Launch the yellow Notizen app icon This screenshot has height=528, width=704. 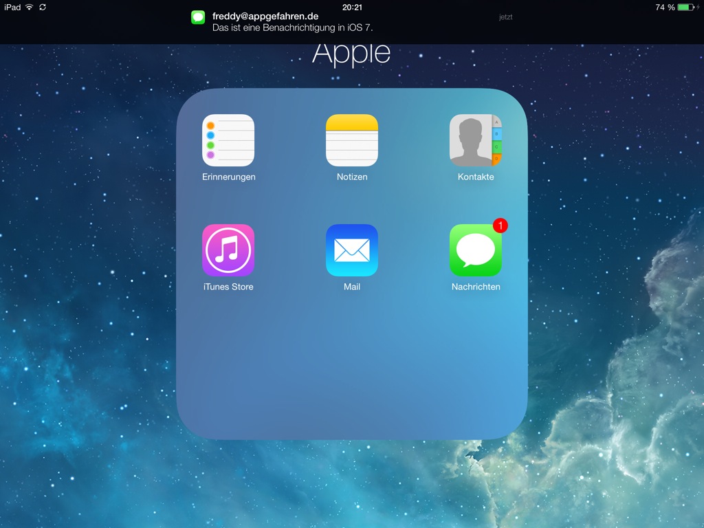[352, 140]
